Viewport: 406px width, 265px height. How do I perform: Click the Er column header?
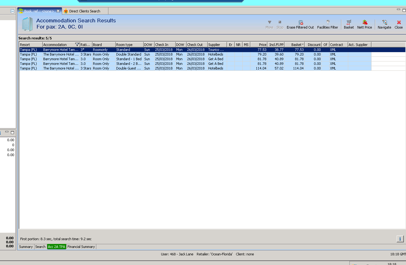[230, 45]
